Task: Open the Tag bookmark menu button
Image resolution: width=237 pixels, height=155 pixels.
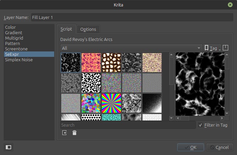Action: click(x=212, y=48)
